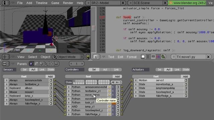The width and height of the screenshot is (214, 120).
Task: Click the Ini initial state button
Action: tap(117, 82)
